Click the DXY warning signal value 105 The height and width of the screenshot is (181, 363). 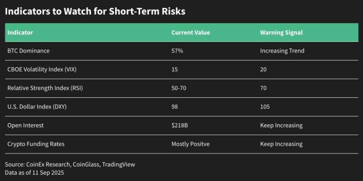click(x=265, y=106)
